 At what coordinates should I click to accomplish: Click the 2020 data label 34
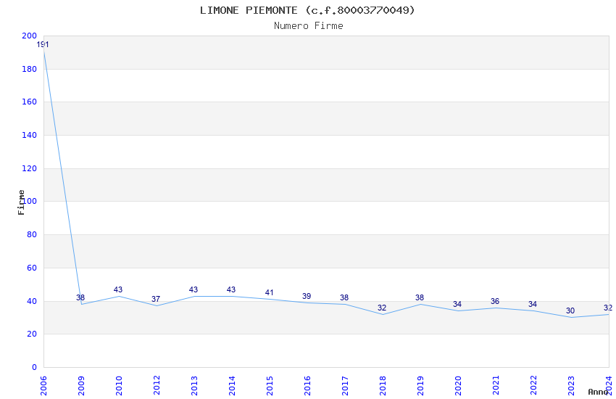point(457,304)
